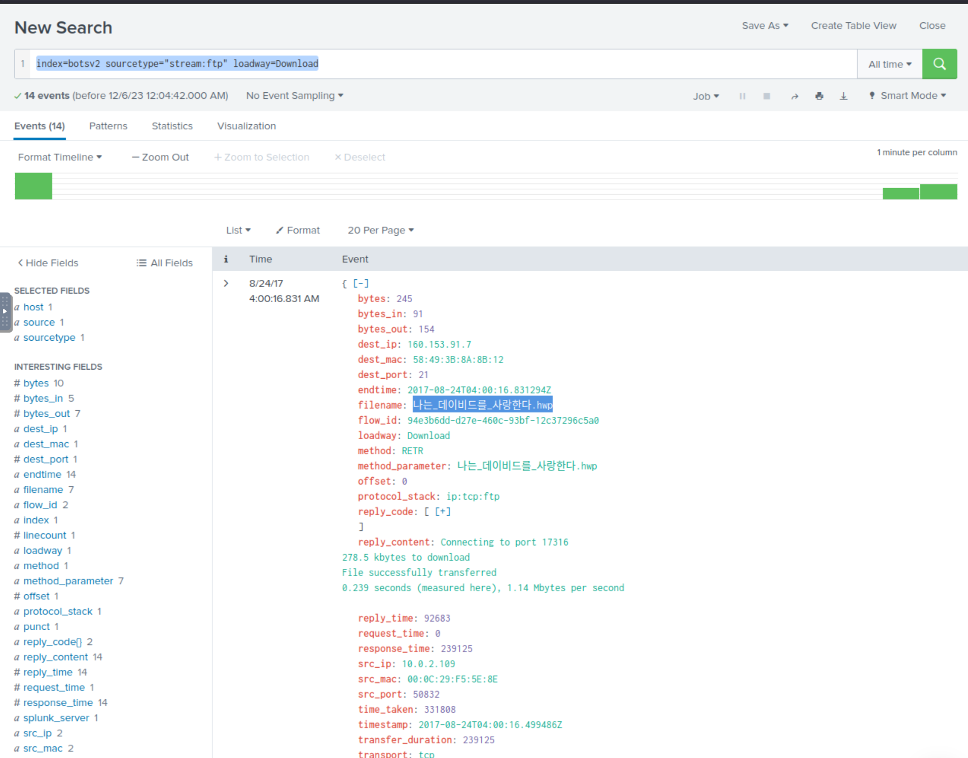This screenshot has width=968, height=758.
Task: Open the response_time field in sidebar
Action: click(x=58, y=702)
